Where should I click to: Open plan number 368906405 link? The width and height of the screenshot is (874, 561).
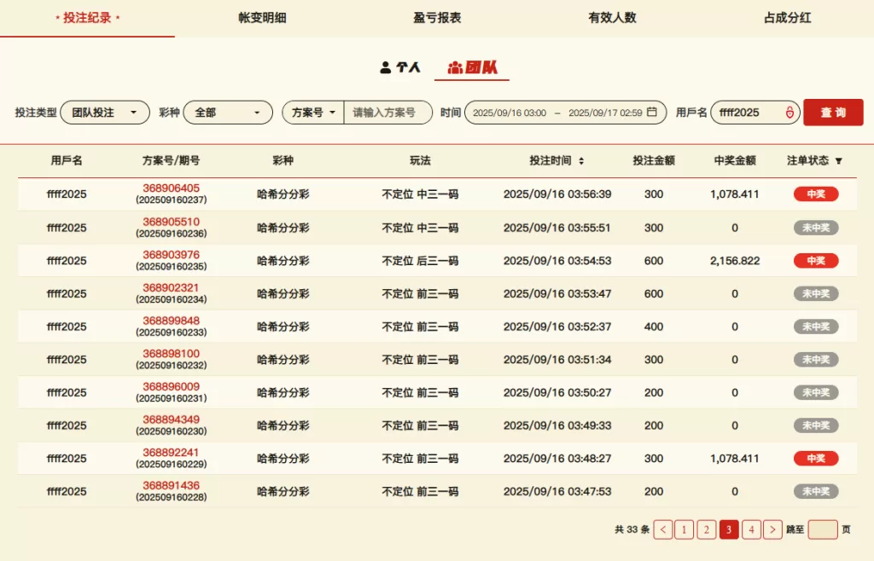click(x=171, y=188)
